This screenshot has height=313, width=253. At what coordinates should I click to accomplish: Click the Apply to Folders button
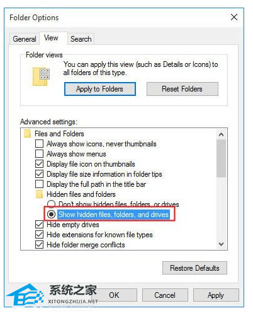pos(100,89)
